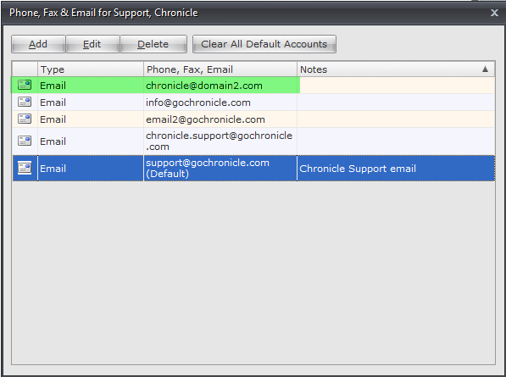Select the email icon for email2@gochronicle.com
This screenshot has height=377, width=506.
click(25, 119)
